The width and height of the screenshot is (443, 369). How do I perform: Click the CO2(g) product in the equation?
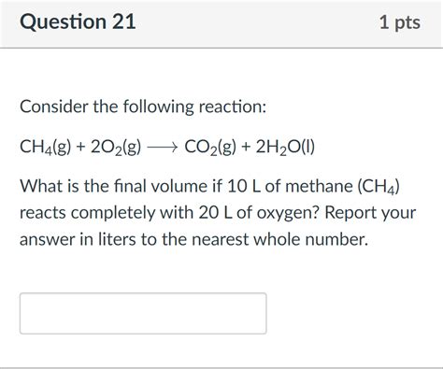click(x=210, y=148)
